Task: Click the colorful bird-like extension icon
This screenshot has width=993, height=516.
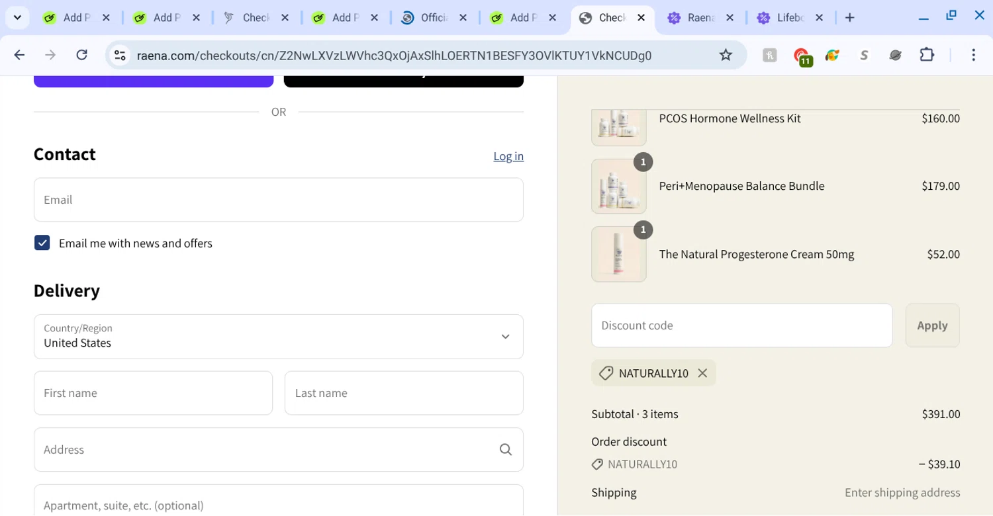Action: pyautogui.click(x=833, y=56)
